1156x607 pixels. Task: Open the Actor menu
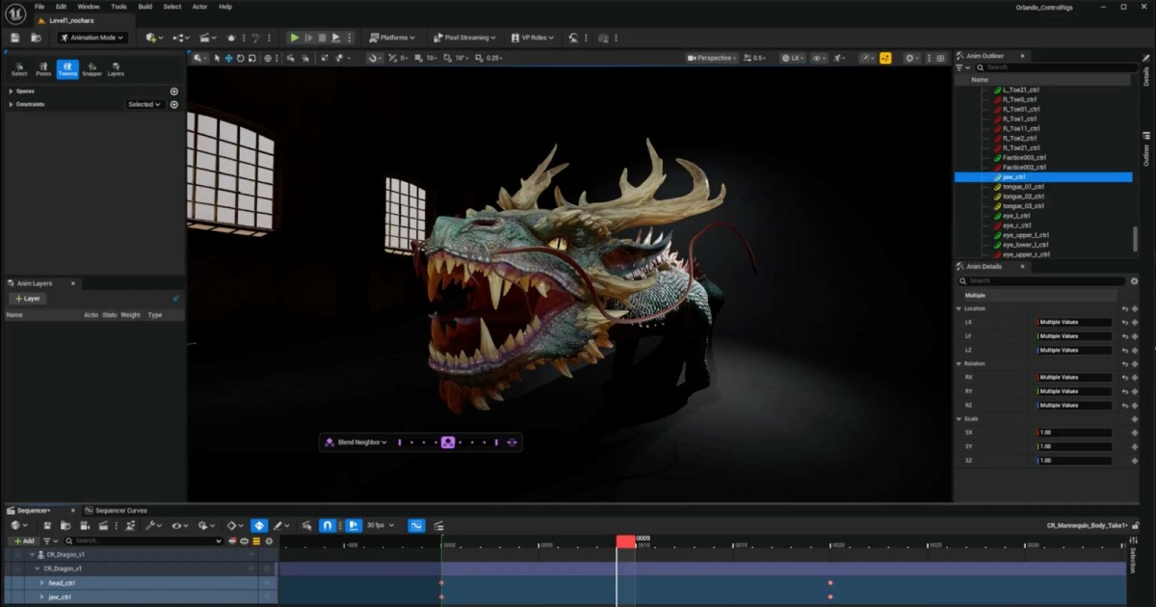pyautogui.click(x=199, y=7)
